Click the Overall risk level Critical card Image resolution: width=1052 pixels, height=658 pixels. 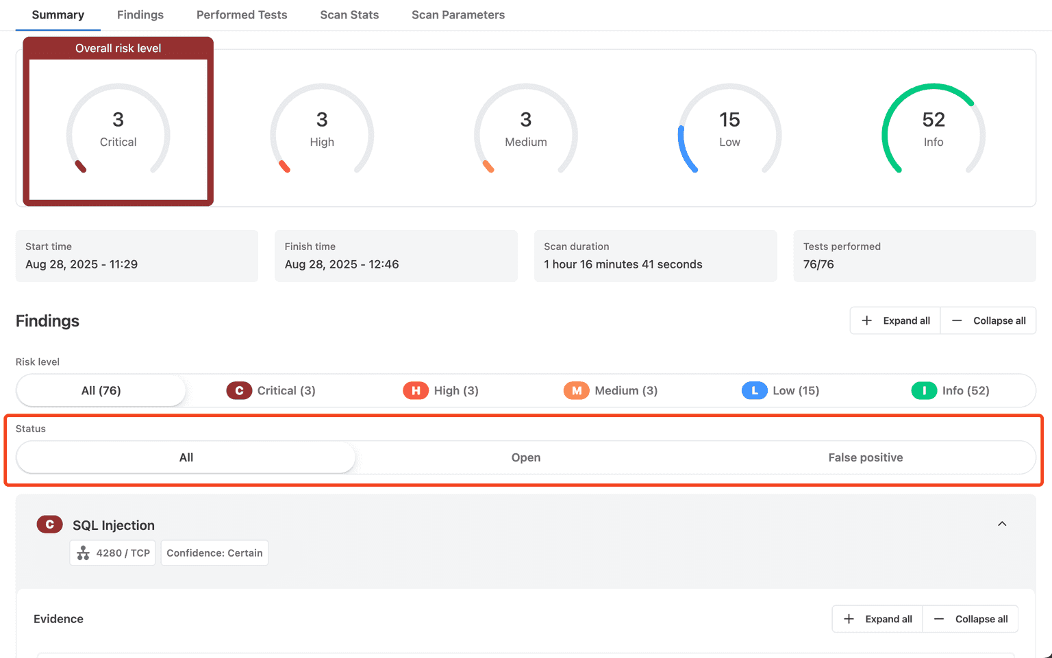coord(118,129)
